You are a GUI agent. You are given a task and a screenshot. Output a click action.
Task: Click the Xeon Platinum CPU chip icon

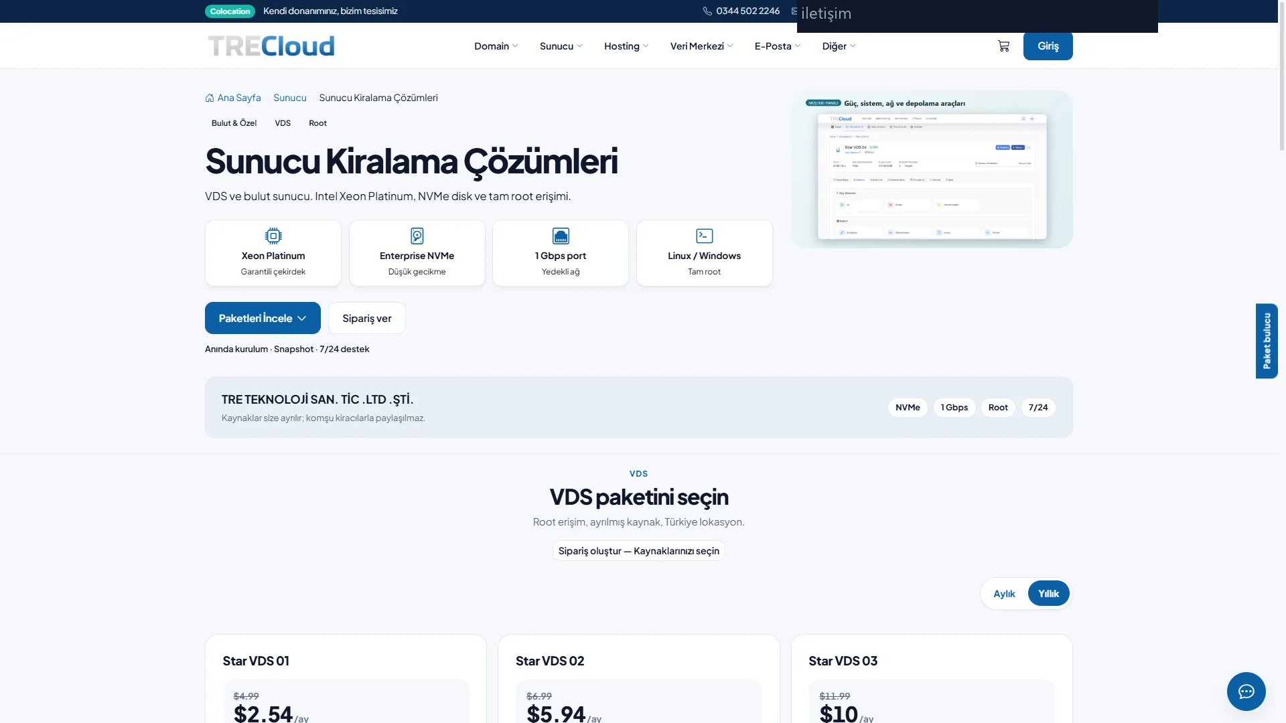(x=273, y=236)
